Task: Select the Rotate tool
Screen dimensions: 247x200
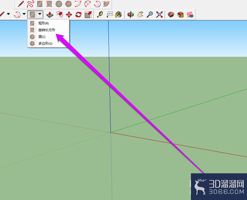Action: [x=79, y=15]
